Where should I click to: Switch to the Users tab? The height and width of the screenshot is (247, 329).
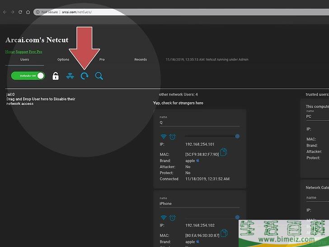tap(24, 59)
